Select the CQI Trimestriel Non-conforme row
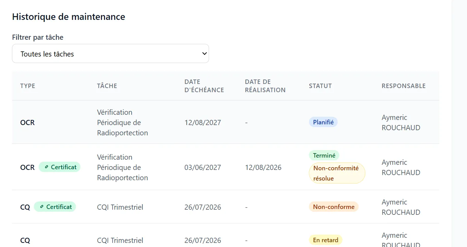 tap(225, 207)
